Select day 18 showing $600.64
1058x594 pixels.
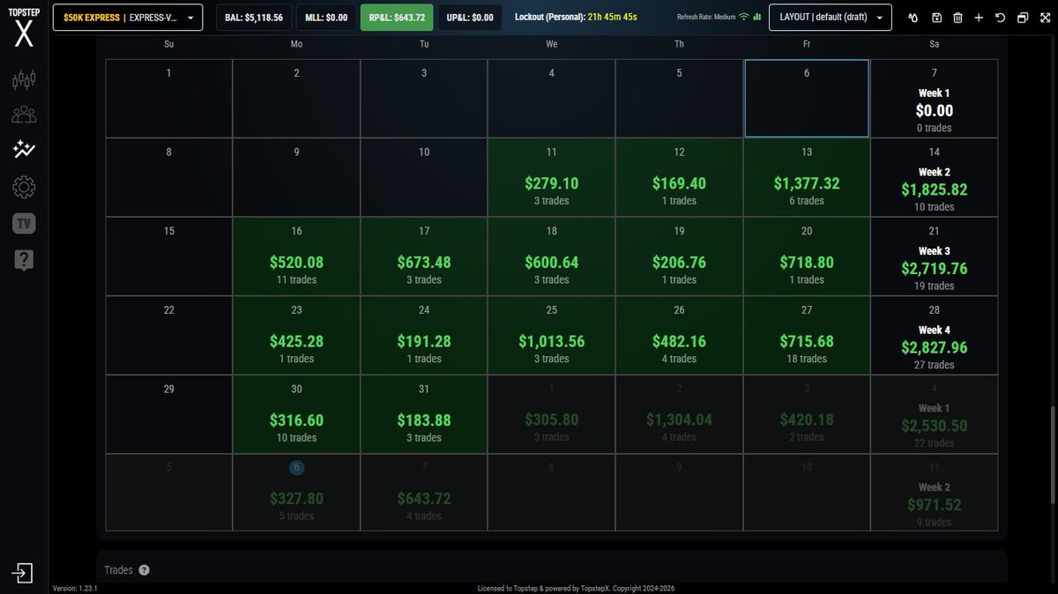click(x=552, y=256)
